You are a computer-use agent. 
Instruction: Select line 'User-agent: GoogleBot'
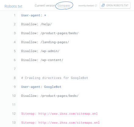[x=41, y=87]
